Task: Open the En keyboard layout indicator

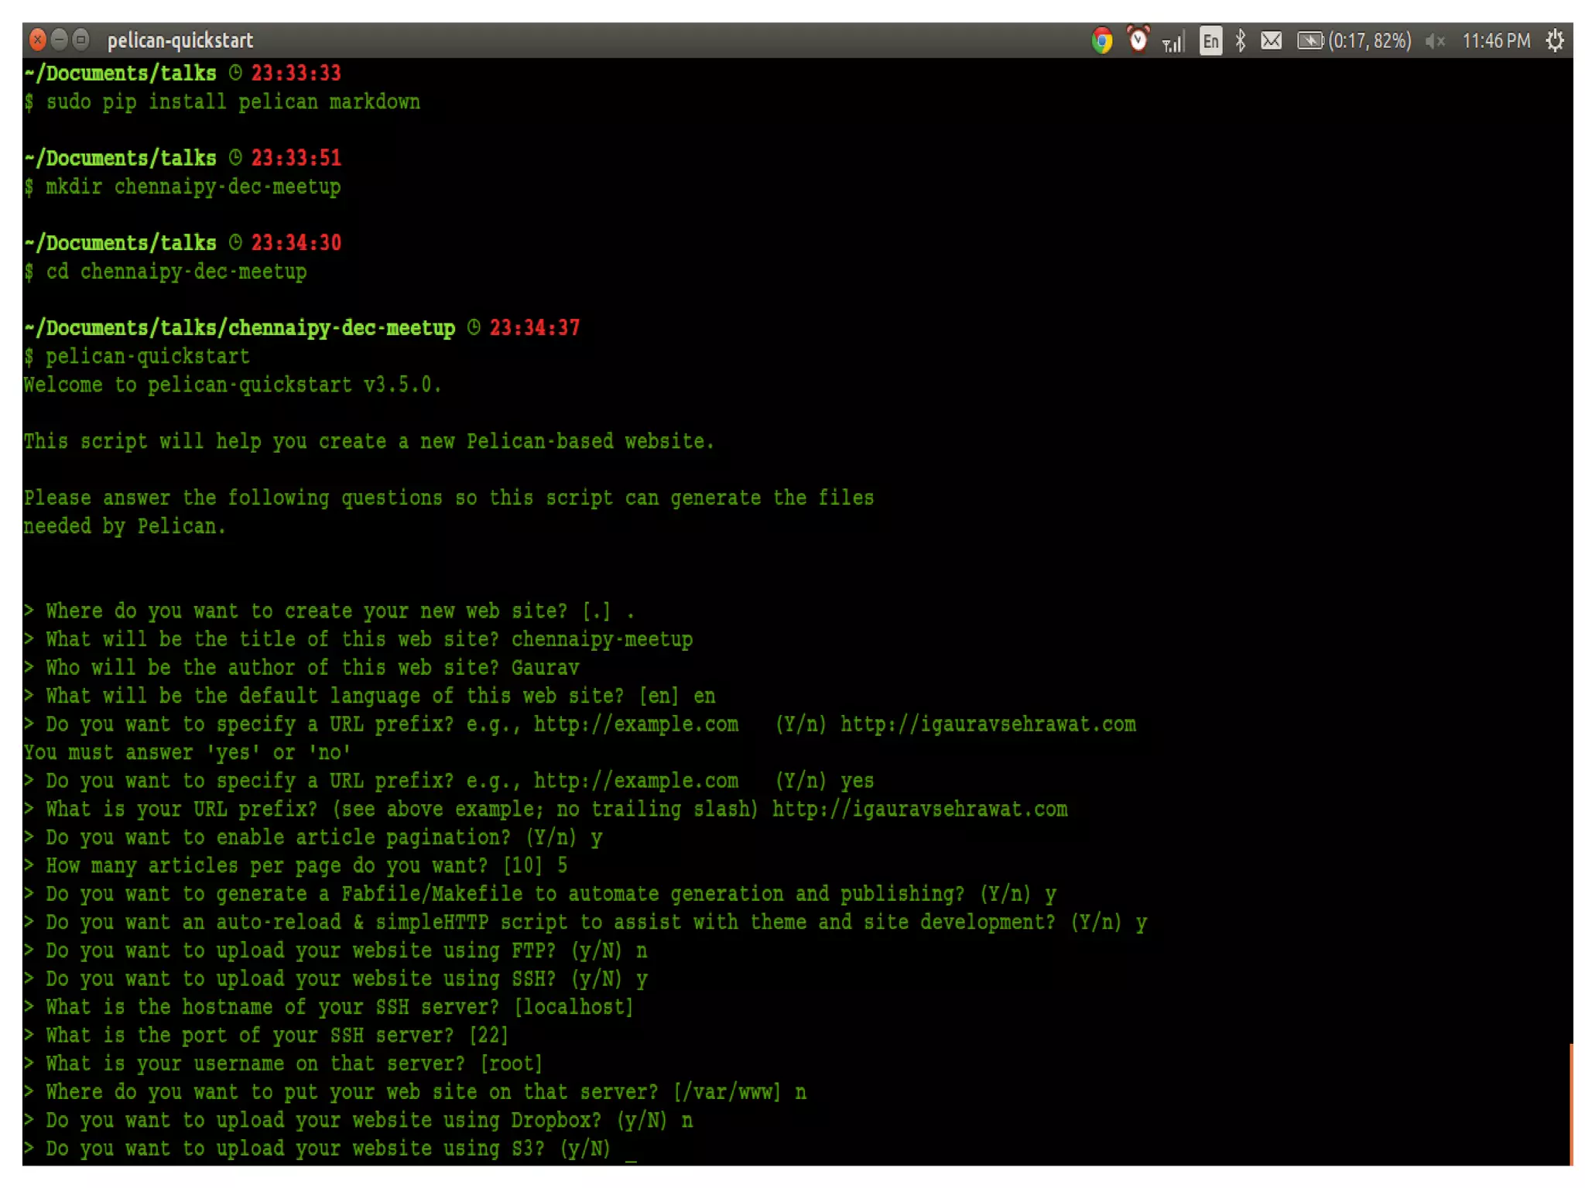Action: (1210, 40)
